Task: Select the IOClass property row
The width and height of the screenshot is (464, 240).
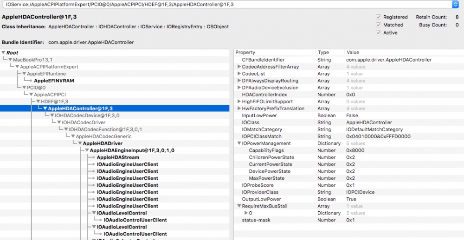Action: tap(348, 122)
